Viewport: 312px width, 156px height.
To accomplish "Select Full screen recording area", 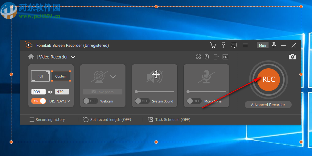I will (x=40, y=76).
